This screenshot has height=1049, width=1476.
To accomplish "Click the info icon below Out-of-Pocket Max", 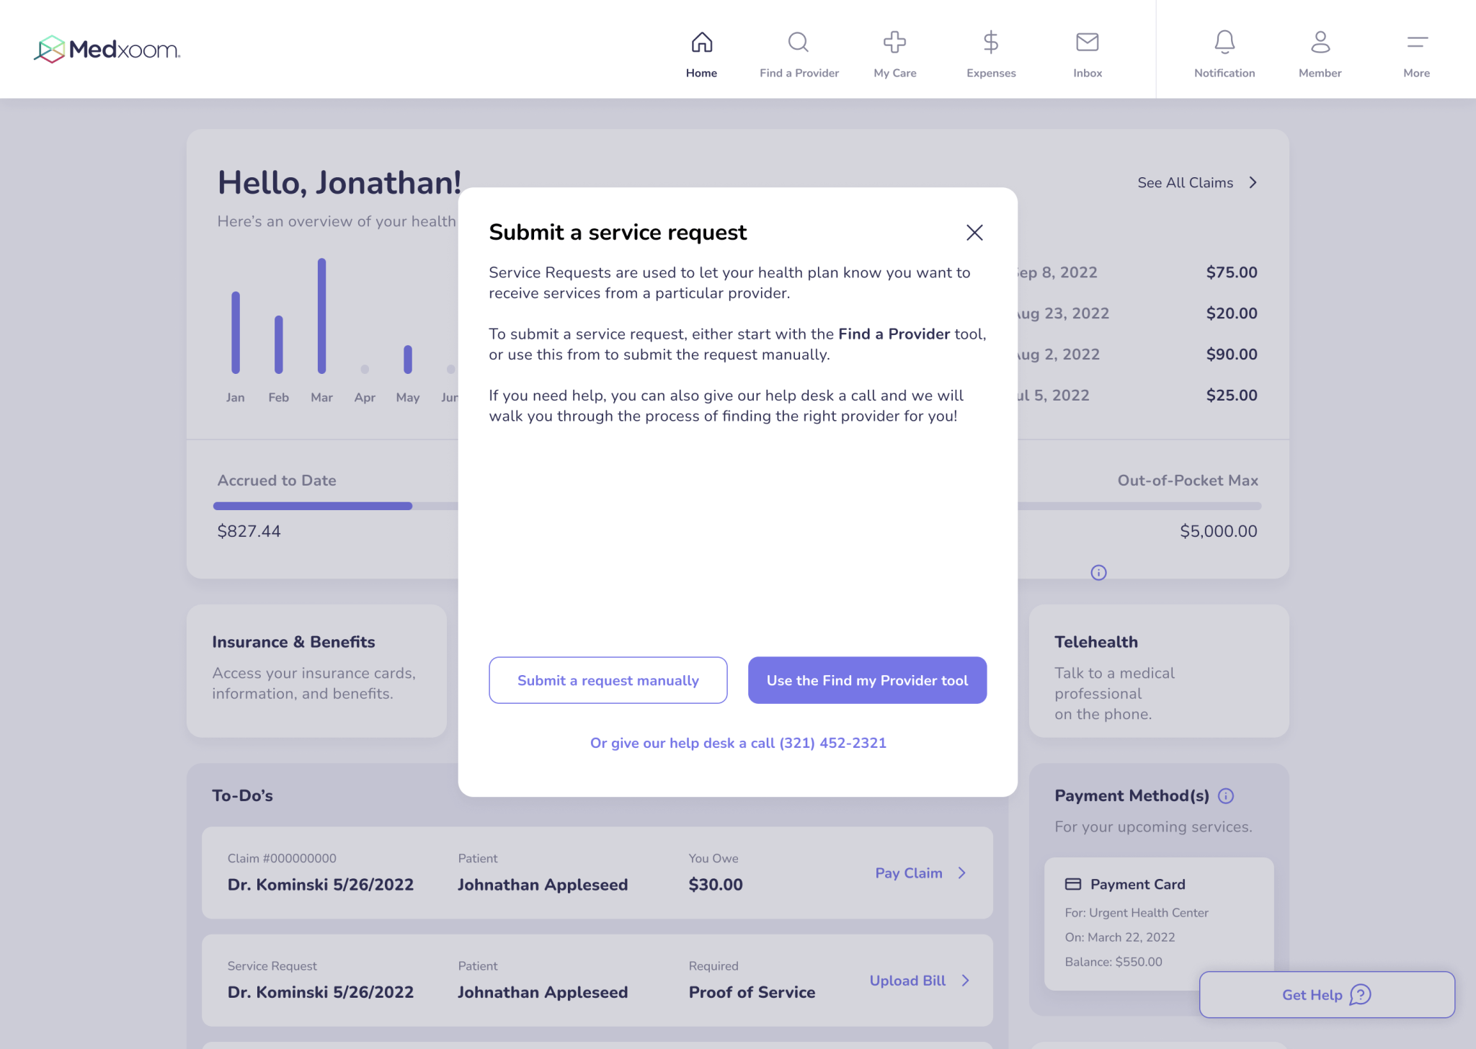I will [x=1098, y=573].
